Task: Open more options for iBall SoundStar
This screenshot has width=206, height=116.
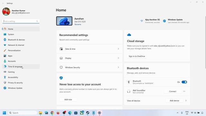Action: click(184, 92)
